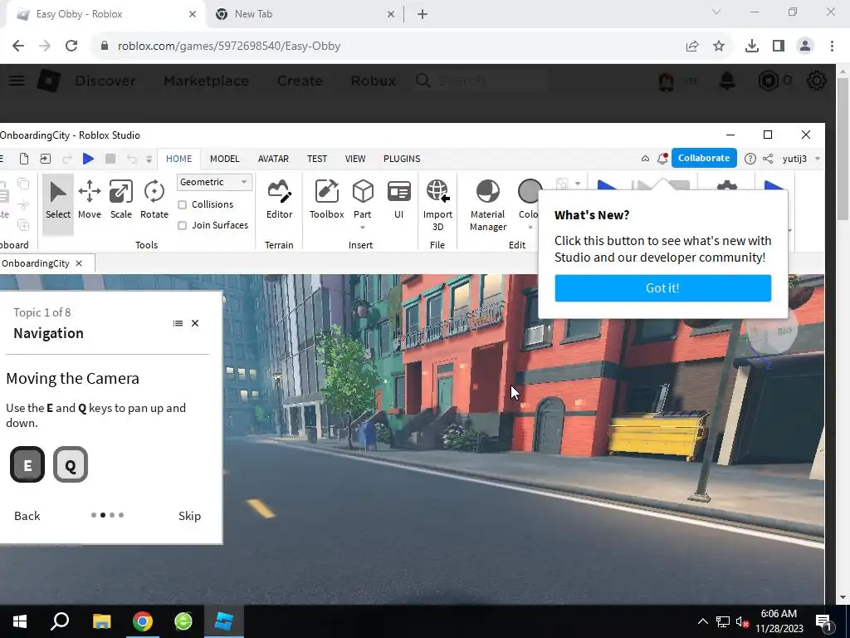The width and height of the screenshot is (850, 638).
Task: Open tutorial topic list icon
Action: [x=178, y=323]
